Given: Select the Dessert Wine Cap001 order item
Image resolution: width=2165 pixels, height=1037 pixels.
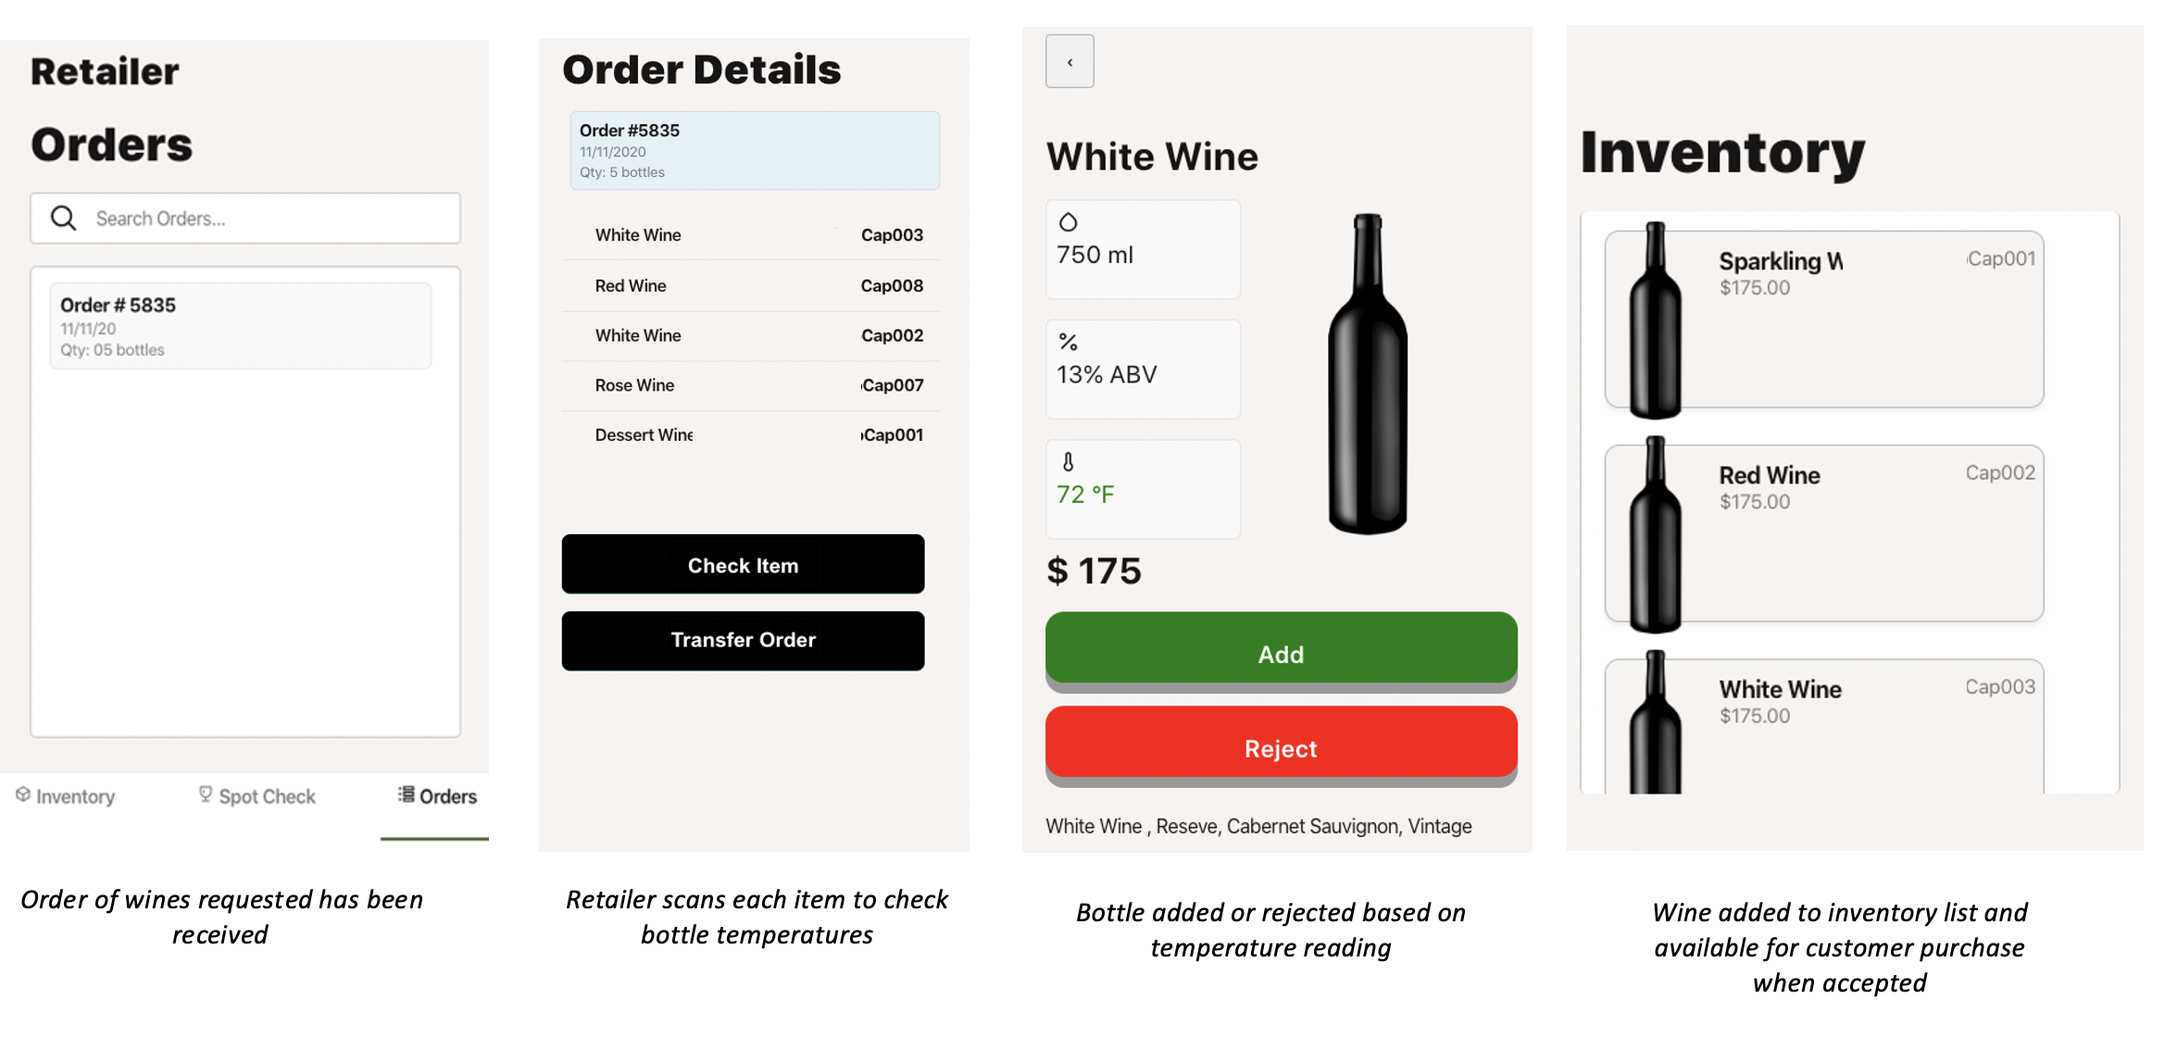Looking at the screenshot, I should point(748,434).
